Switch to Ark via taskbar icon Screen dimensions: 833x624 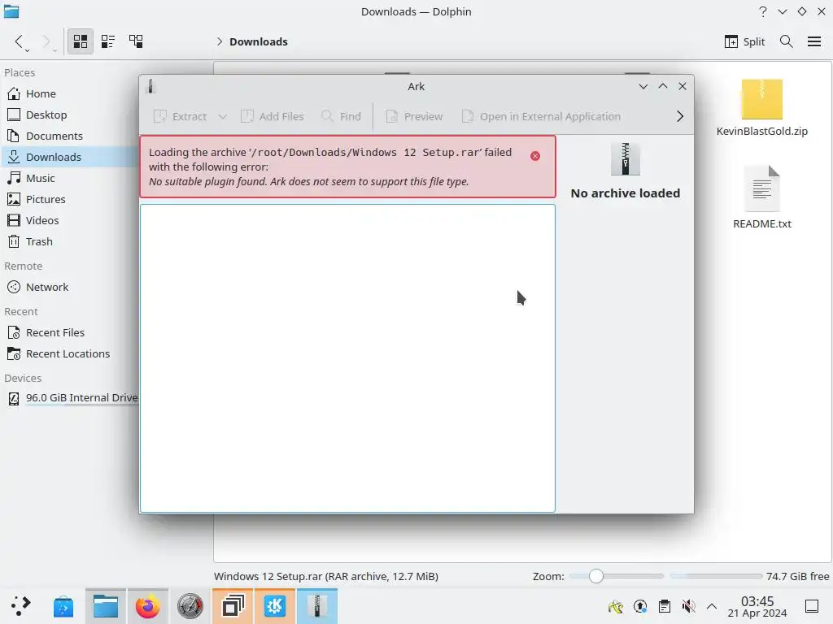click(x=317, y=606)
